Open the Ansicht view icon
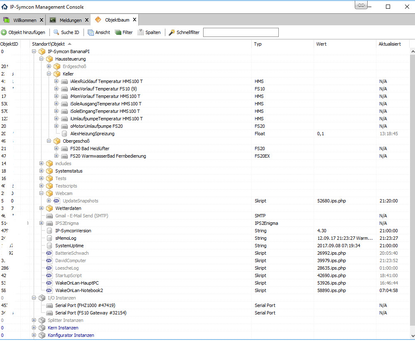The width and height of the screenshot is (415, 341). coord(91,32)
